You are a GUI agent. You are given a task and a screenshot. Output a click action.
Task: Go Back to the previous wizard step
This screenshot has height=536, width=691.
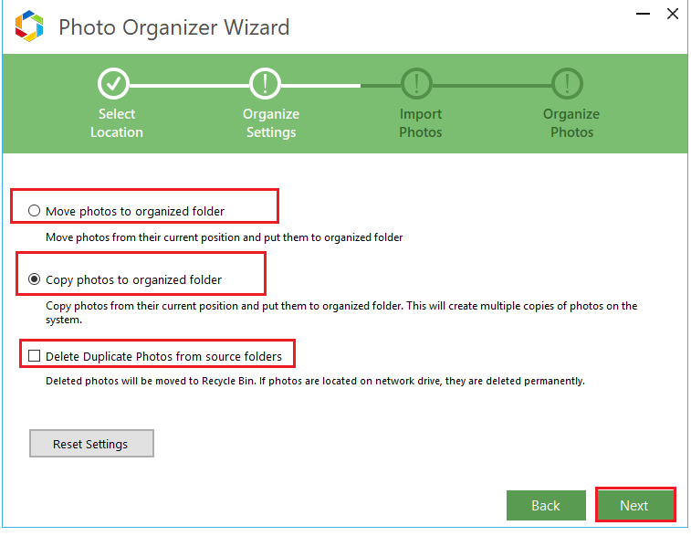[x=545, y=505]
